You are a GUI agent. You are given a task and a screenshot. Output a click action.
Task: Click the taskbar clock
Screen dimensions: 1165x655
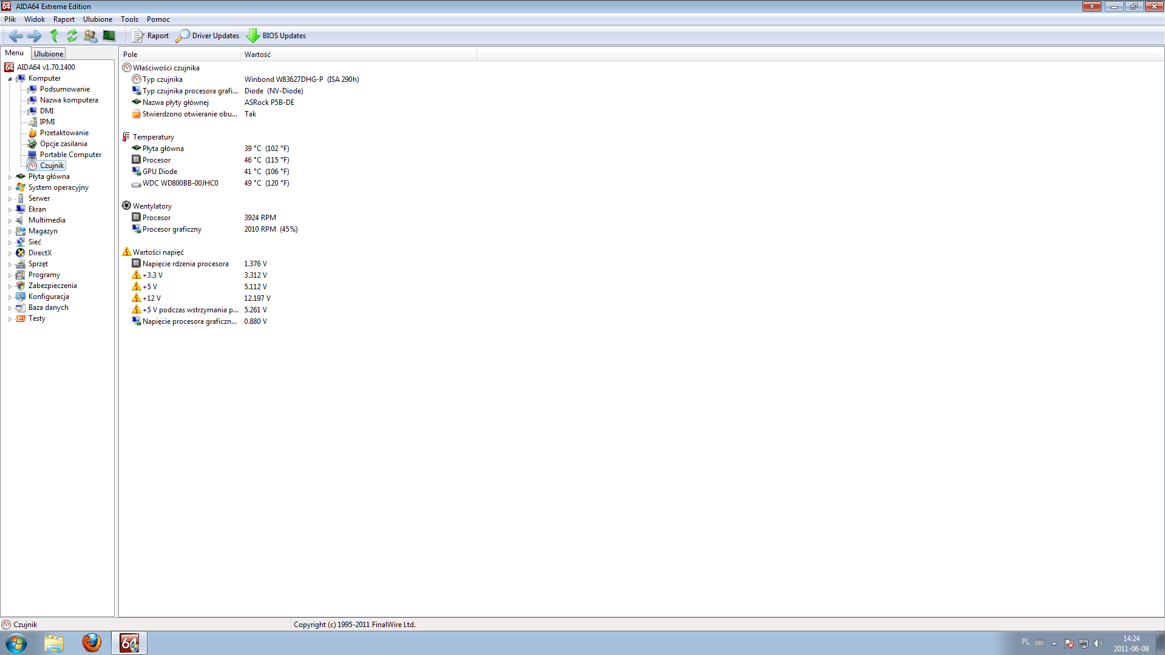click(1131, 643)
